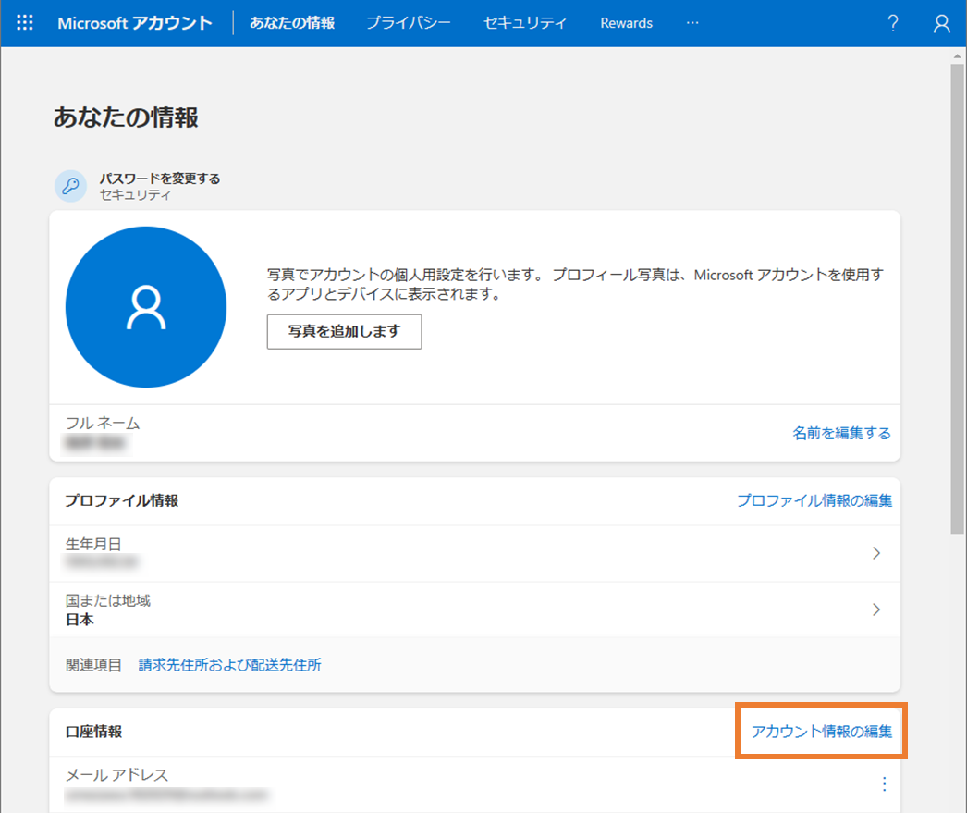Click the 口座情報 section heading
Image resolution: width=967 pixels, height=813 pixels.
point(93,732)
